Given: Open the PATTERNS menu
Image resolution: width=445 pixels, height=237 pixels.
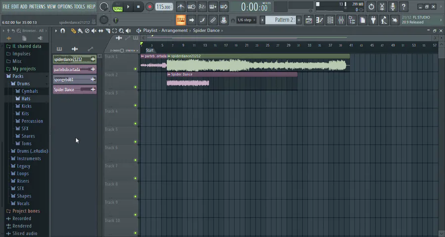Looking at the screenshot, I should [37, 6].
